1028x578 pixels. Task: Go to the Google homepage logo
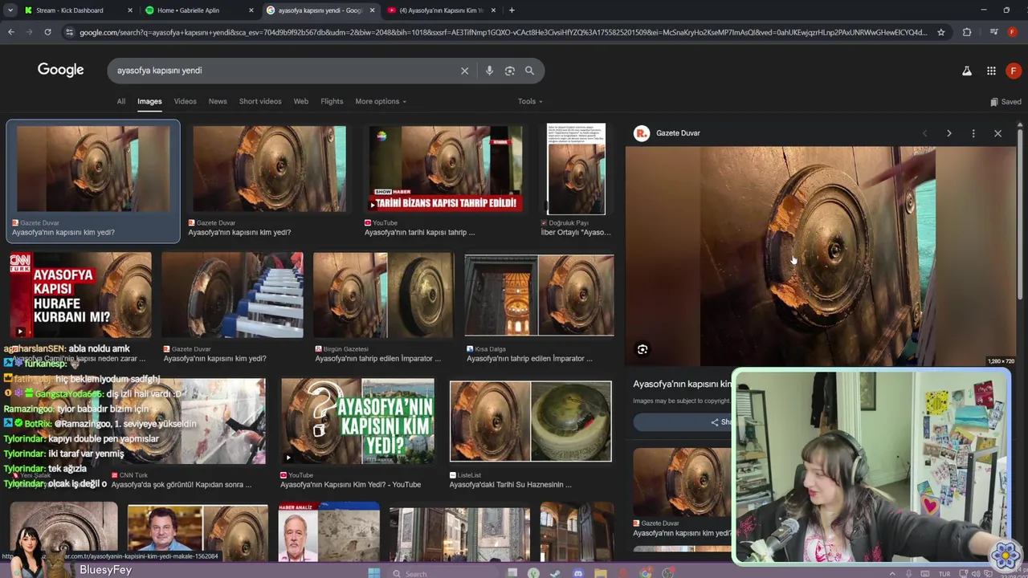(x=60, y=70)
